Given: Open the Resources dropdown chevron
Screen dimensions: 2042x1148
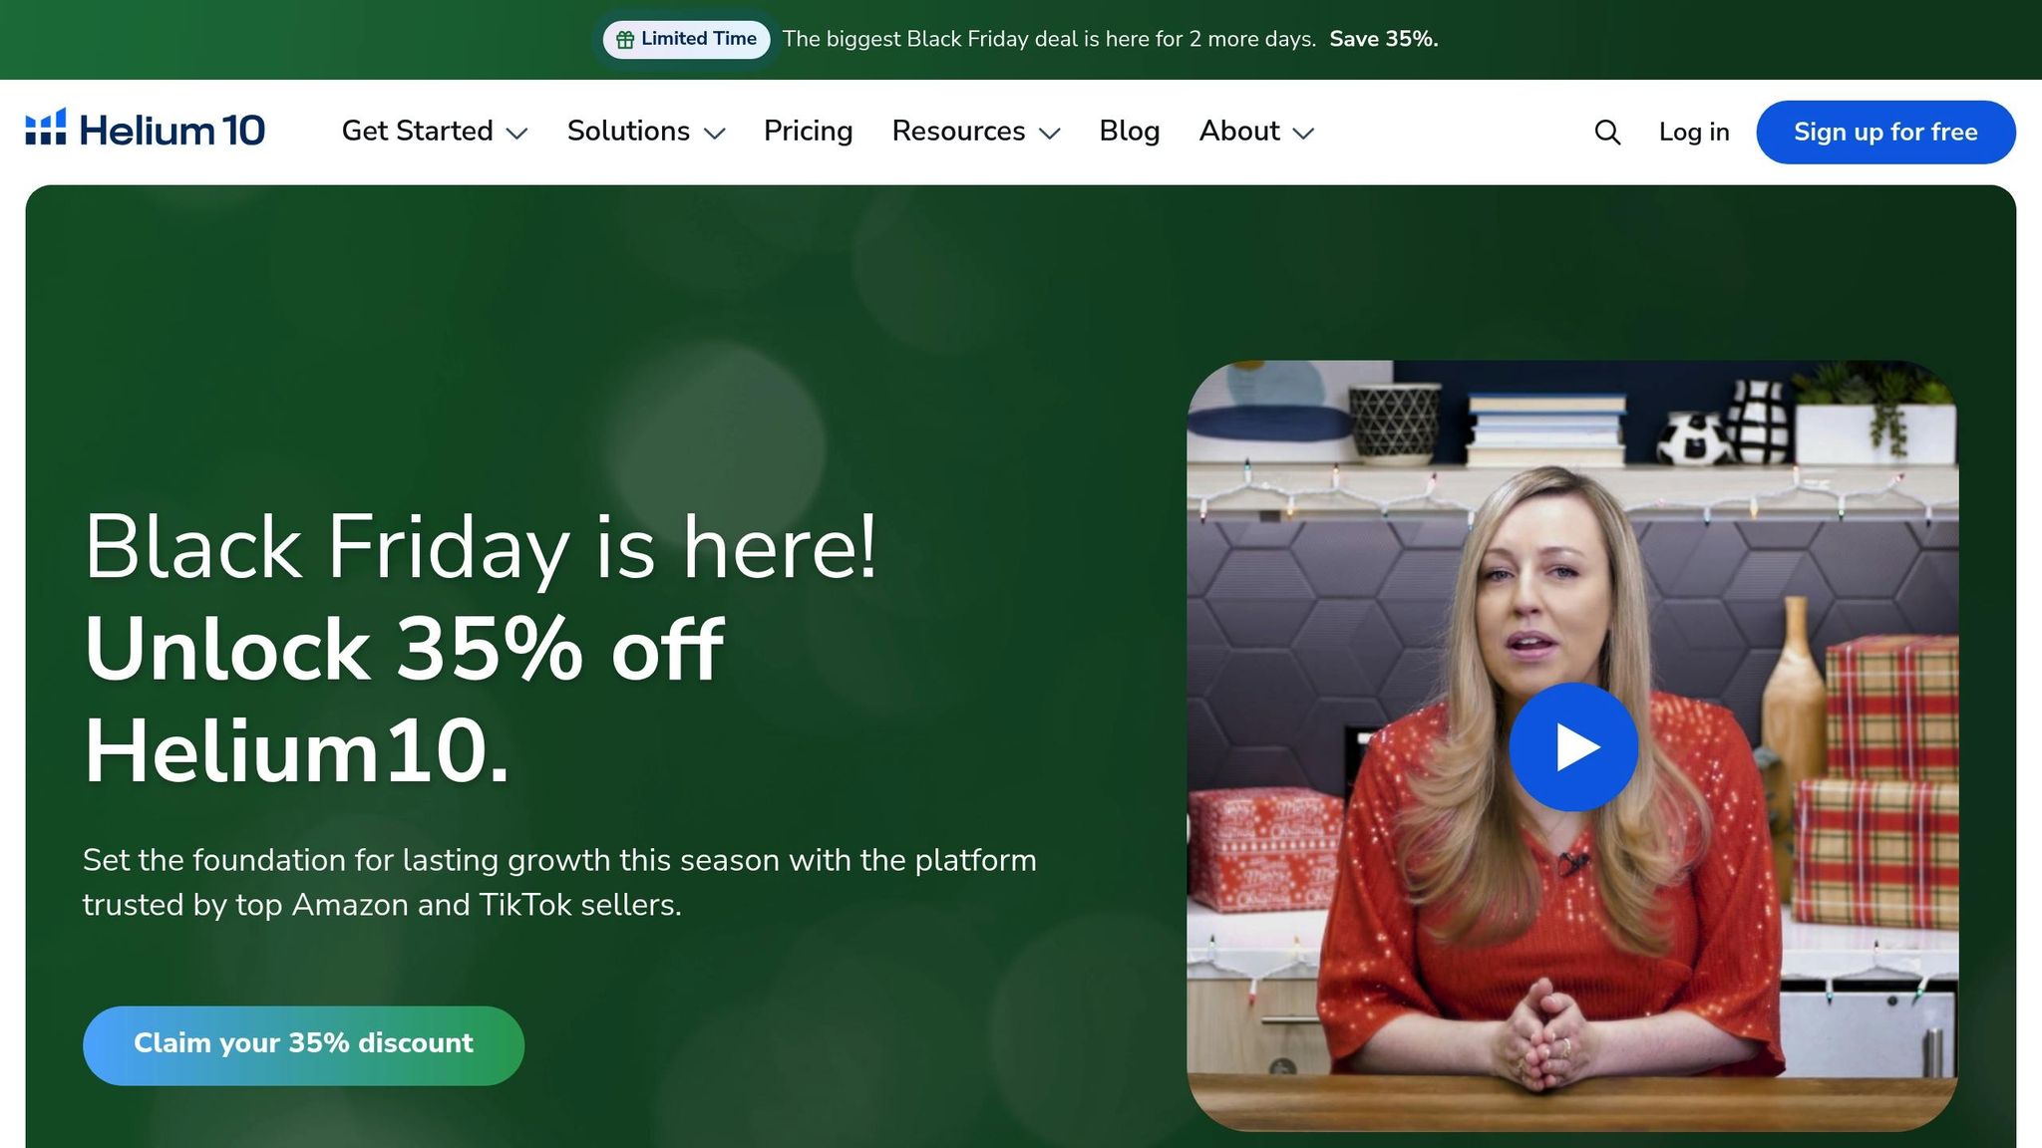Looking at the screenshot, I should click(x=1049, y=134).
